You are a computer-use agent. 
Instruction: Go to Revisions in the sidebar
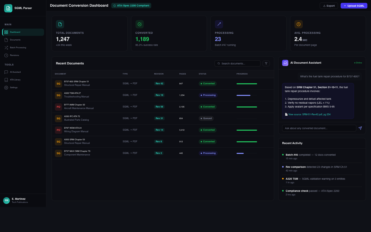14,55
